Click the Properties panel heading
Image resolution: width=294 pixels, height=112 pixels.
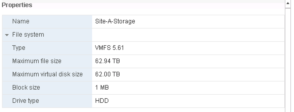(17, 5)
